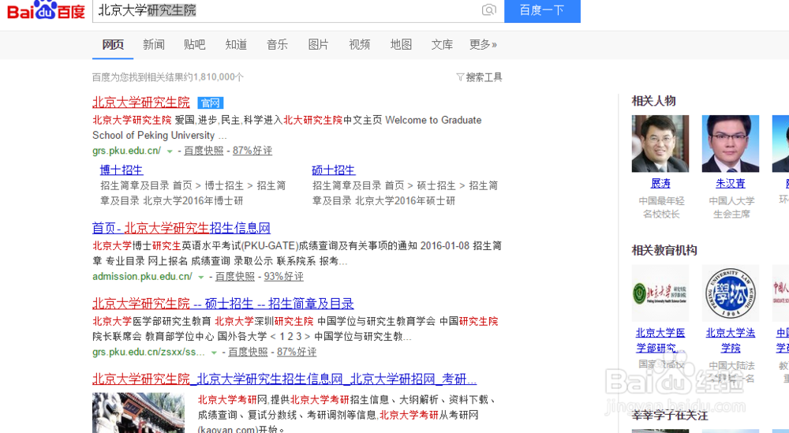The width and height of the screenshot is (789, 433).
Task: Open the 博士招生 sublink
Action: tap(122, 170)
